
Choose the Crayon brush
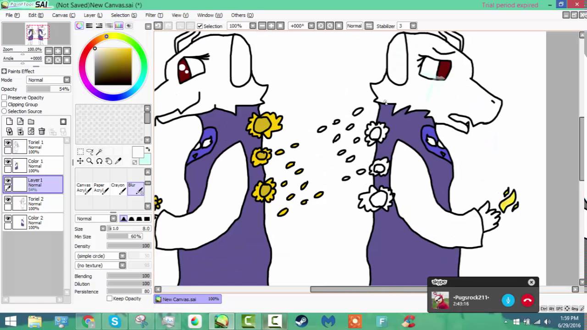click(118, 188)
